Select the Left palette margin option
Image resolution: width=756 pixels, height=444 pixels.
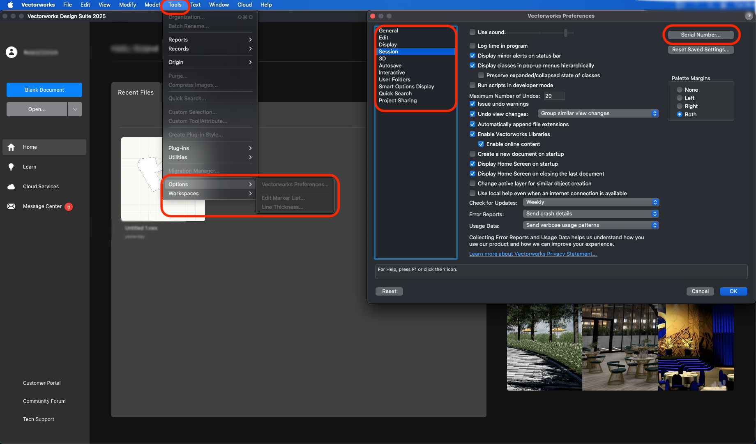(x=680, y=98)
